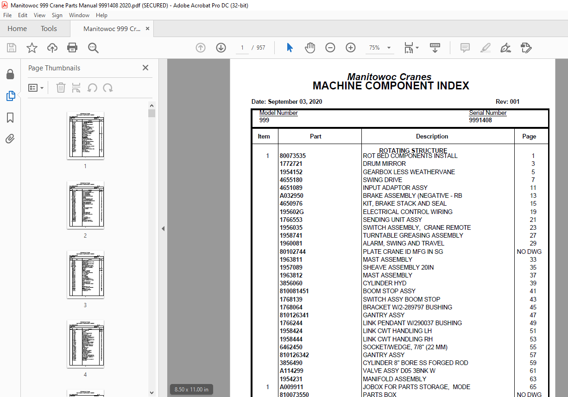Select page 3 thumbnail
The image size is (568, 397).
[x=85, y=274]
